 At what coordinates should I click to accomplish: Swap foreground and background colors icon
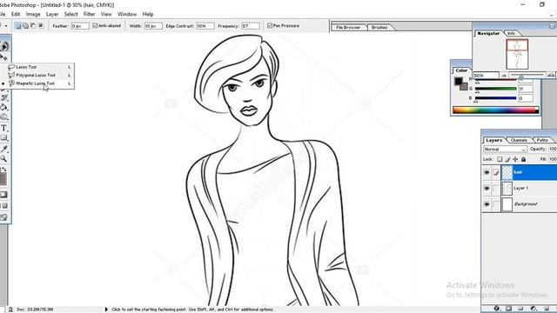[4, 170]
